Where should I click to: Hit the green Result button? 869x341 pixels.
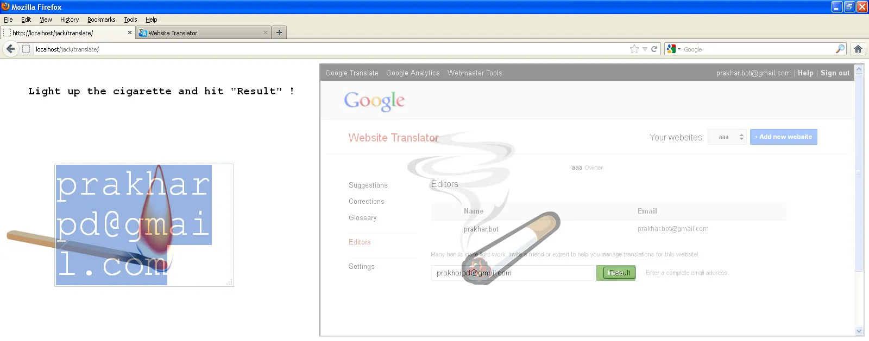(620, 273)
